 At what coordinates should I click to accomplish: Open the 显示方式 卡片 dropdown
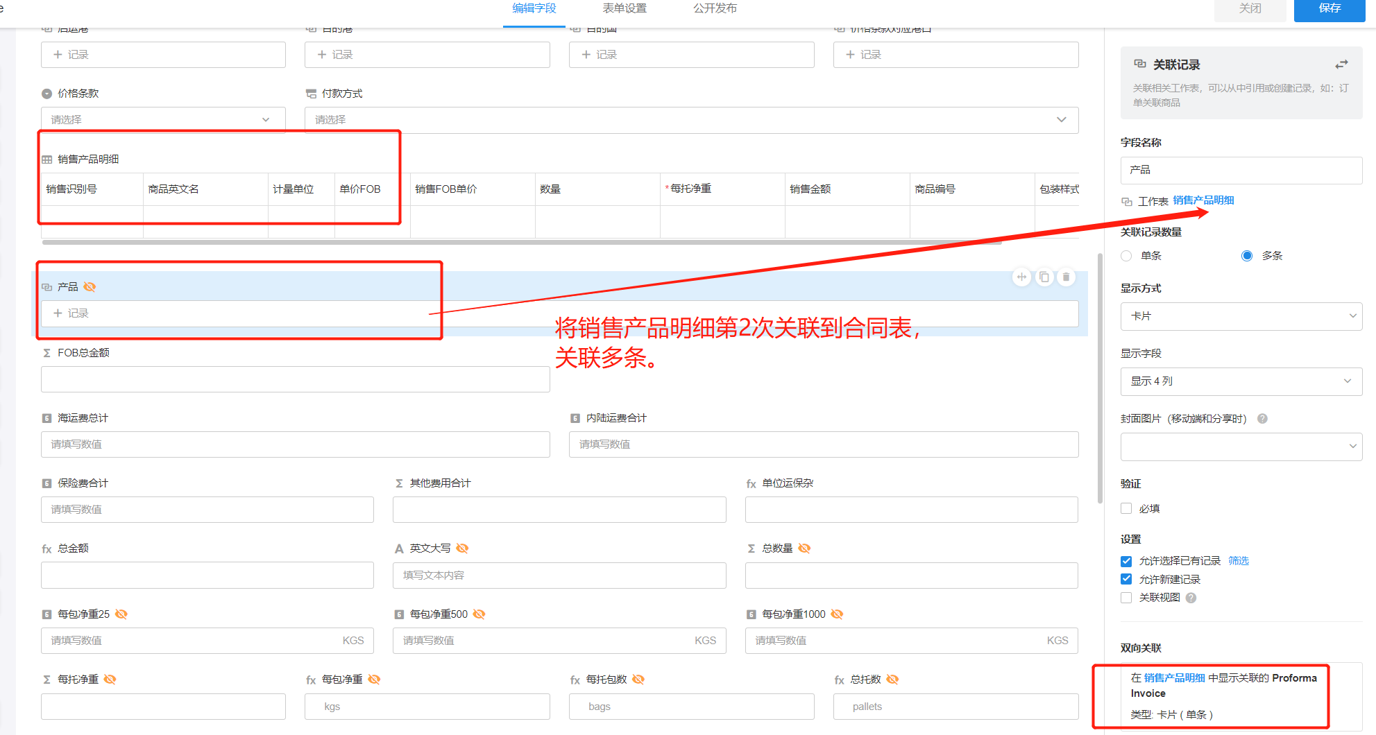(x=1241, y=316)
